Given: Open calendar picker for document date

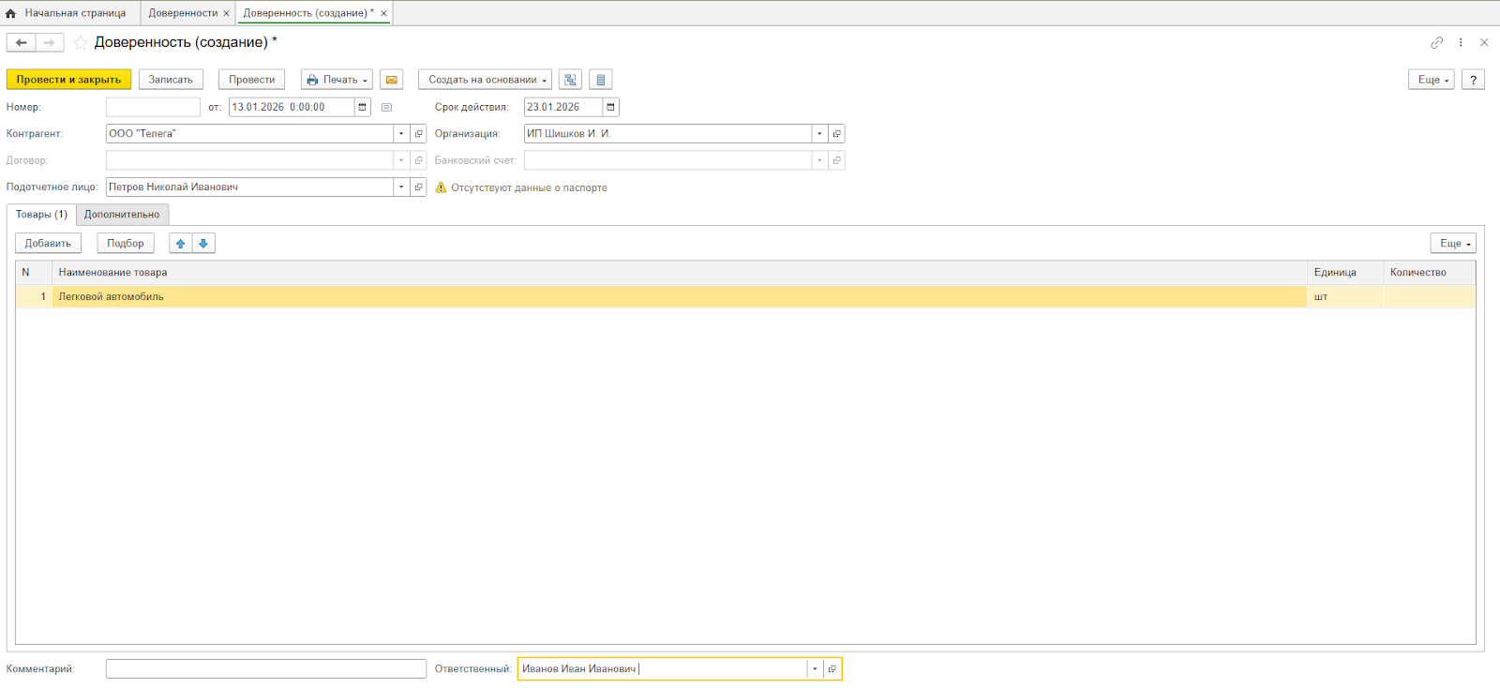Looking at the screenshot, I should tap(363, 107).
